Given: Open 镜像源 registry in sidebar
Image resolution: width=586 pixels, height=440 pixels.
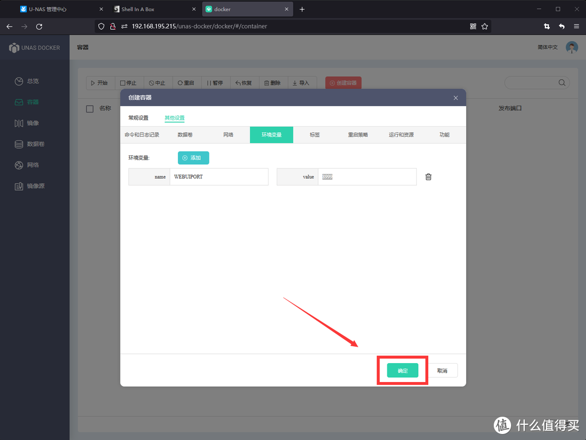Looking at the screenshot, I should click(29, 186).
